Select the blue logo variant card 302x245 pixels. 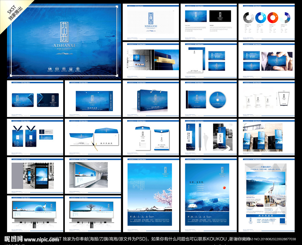click(196, 16)
